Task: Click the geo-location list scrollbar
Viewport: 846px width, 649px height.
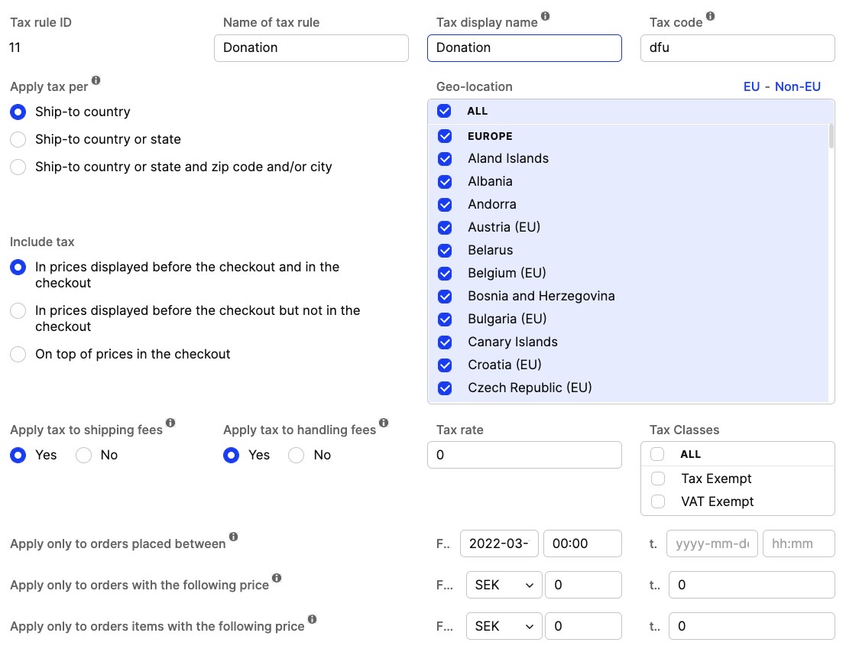Action: 831,138
